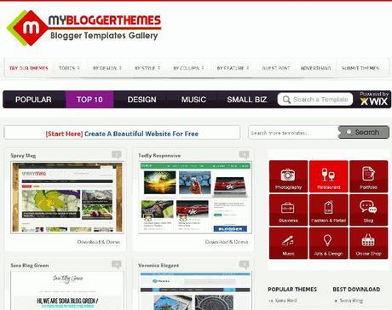Open the Tedfy Responsive title link
Viewport: 392px width, 310px height.
159,156
